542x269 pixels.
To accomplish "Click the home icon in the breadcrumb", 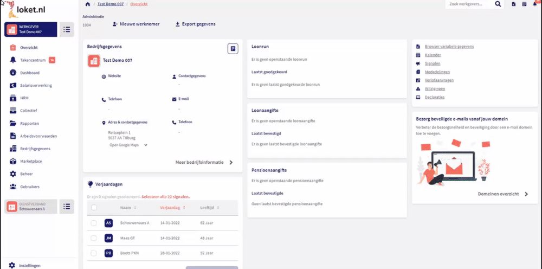I will 88,4.
